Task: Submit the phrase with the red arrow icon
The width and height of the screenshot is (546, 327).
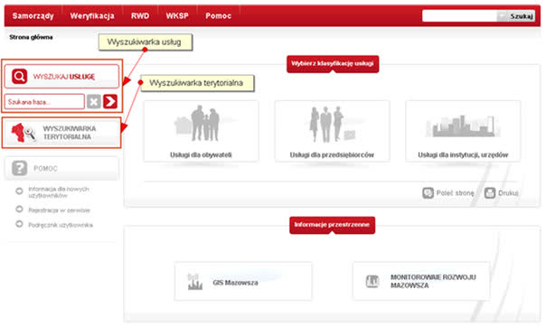Action: 110,101
